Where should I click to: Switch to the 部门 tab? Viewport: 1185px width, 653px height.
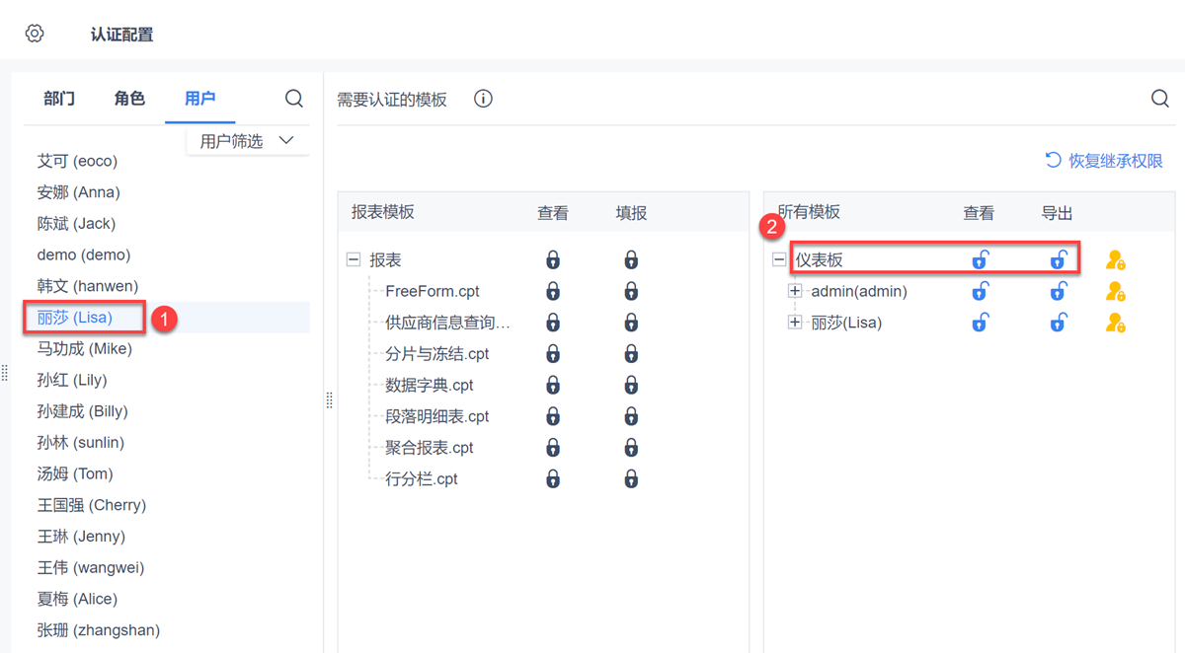tap(59, 99)
